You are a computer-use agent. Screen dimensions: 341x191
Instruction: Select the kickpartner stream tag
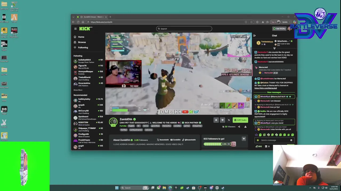197,126
